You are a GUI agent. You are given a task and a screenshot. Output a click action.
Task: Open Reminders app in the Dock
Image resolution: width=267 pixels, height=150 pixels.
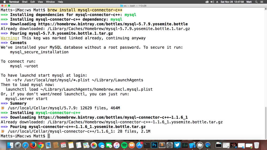(x=78, y=145)
